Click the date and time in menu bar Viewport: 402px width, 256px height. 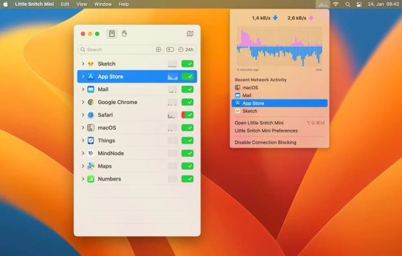click(383, 4)
